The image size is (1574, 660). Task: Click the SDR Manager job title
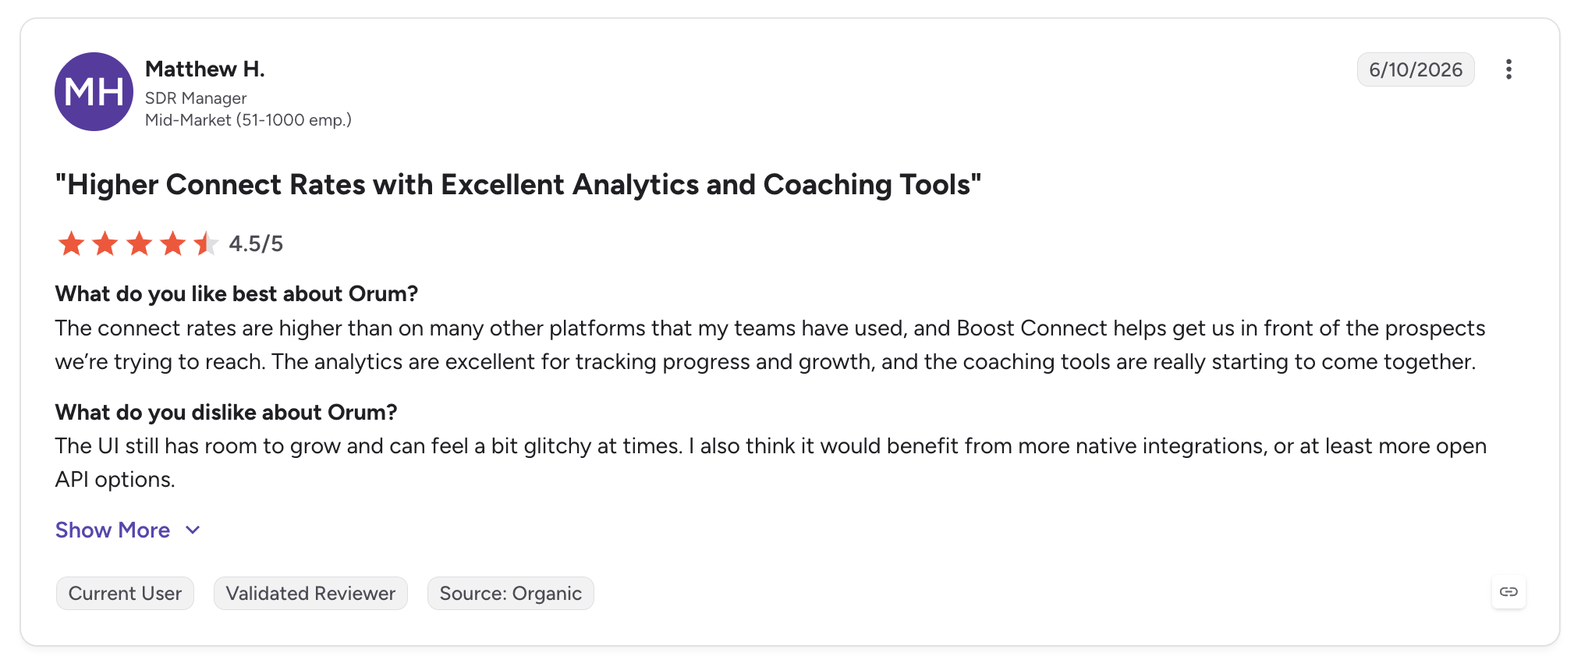(x=196, y=98)
